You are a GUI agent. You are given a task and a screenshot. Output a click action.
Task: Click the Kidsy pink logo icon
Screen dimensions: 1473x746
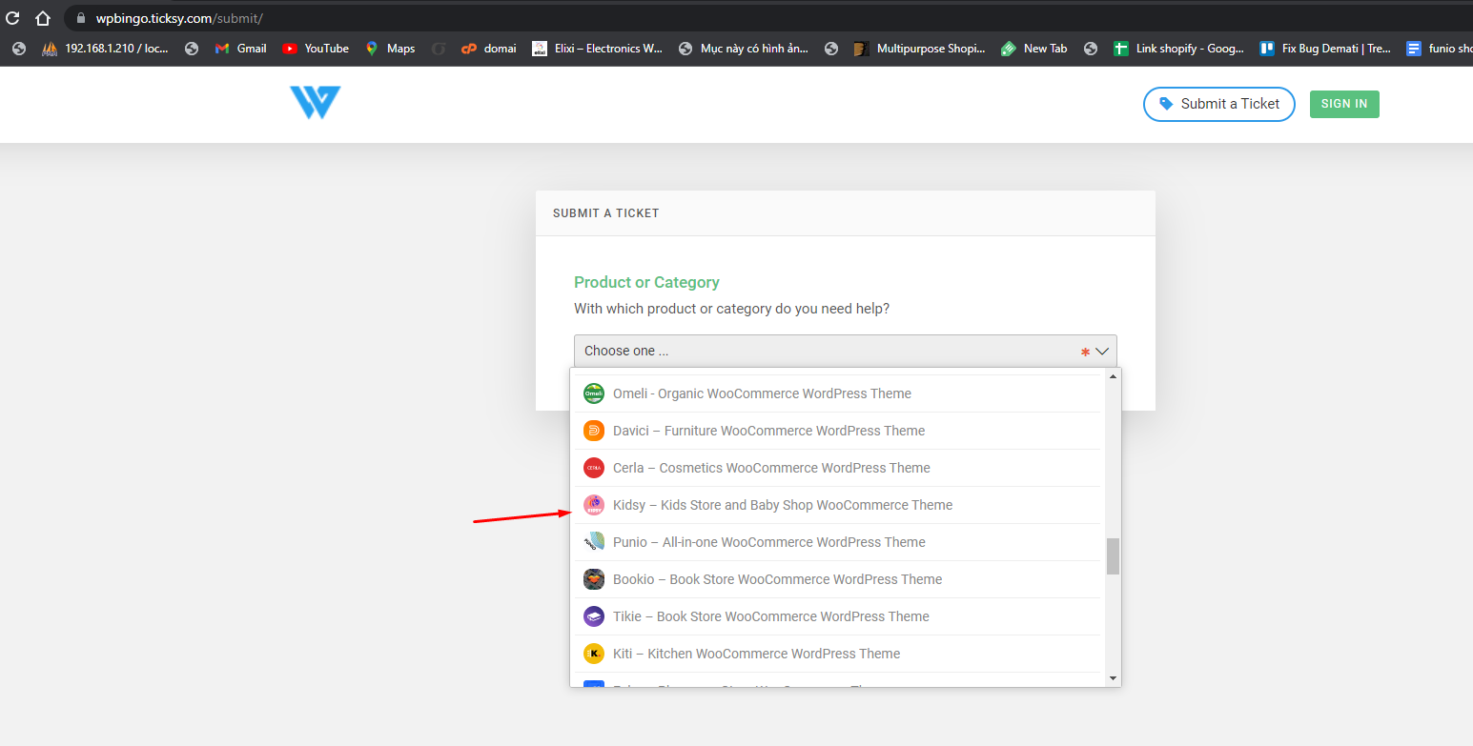coord(594,505)
